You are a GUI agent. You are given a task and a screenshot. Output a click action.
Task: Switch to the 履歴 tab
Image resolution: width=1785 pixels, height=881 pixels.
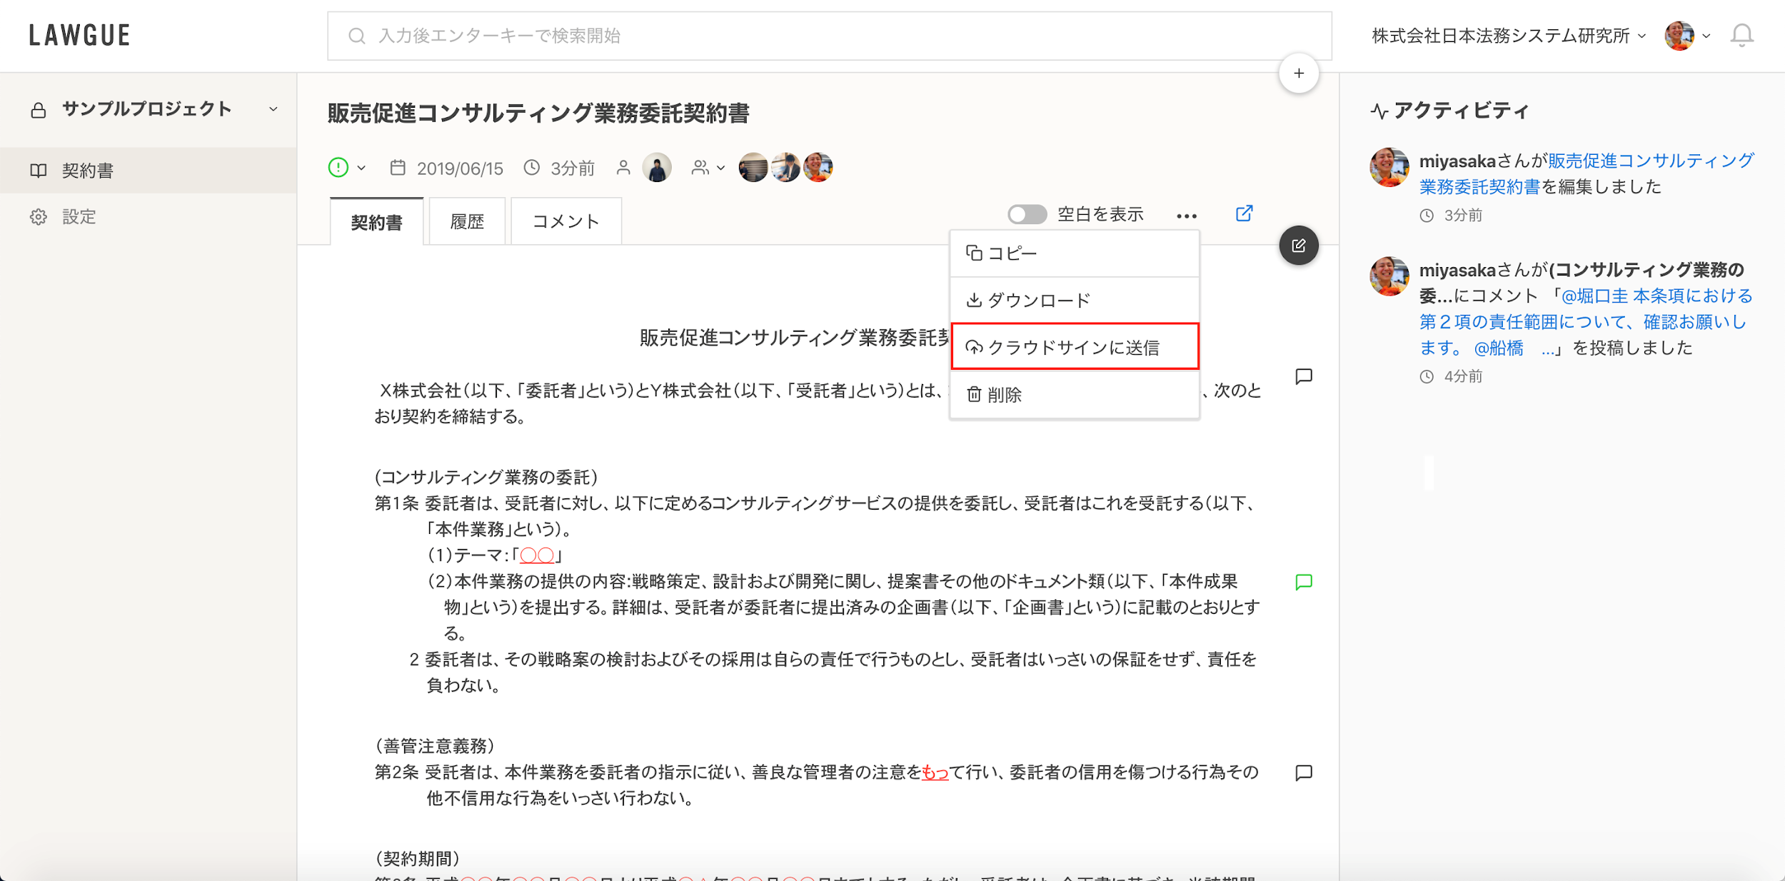(467, 222)
